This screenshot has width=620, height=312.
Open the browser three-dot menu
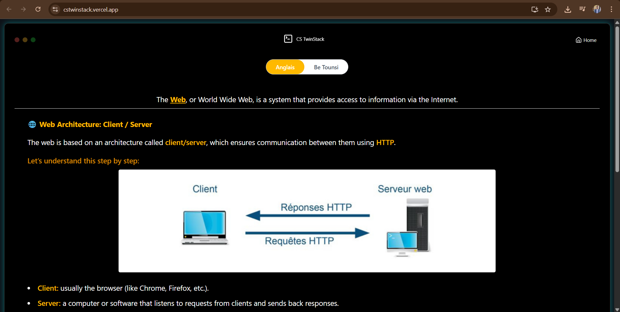611,9
